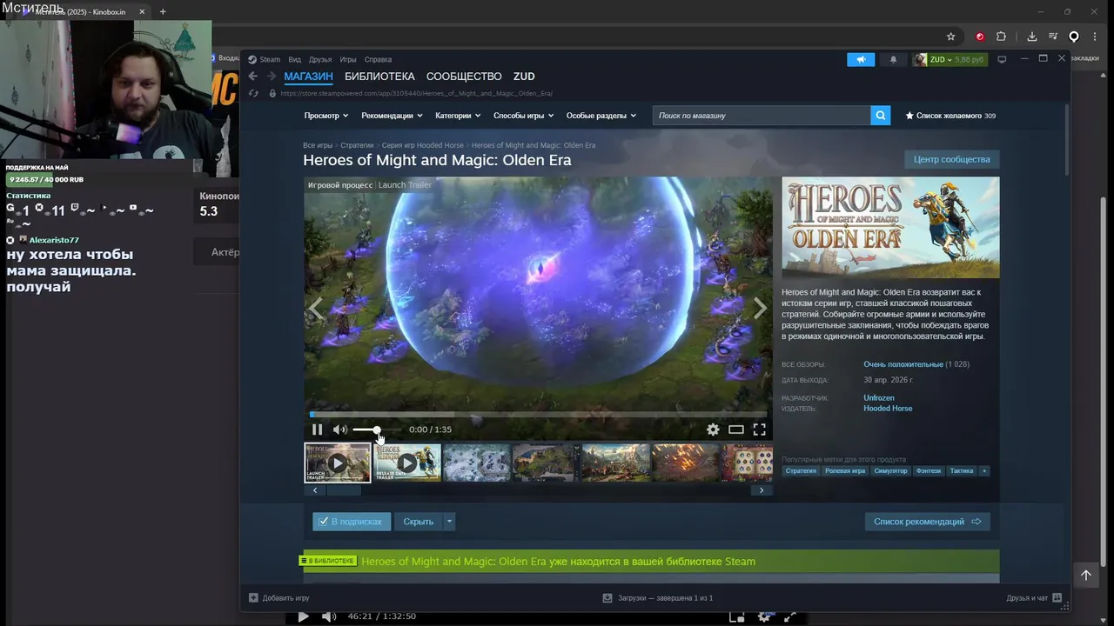Viewport: 1114px width, 626px height.
Task: Open the 'Справка' menu
Action: 378,59
